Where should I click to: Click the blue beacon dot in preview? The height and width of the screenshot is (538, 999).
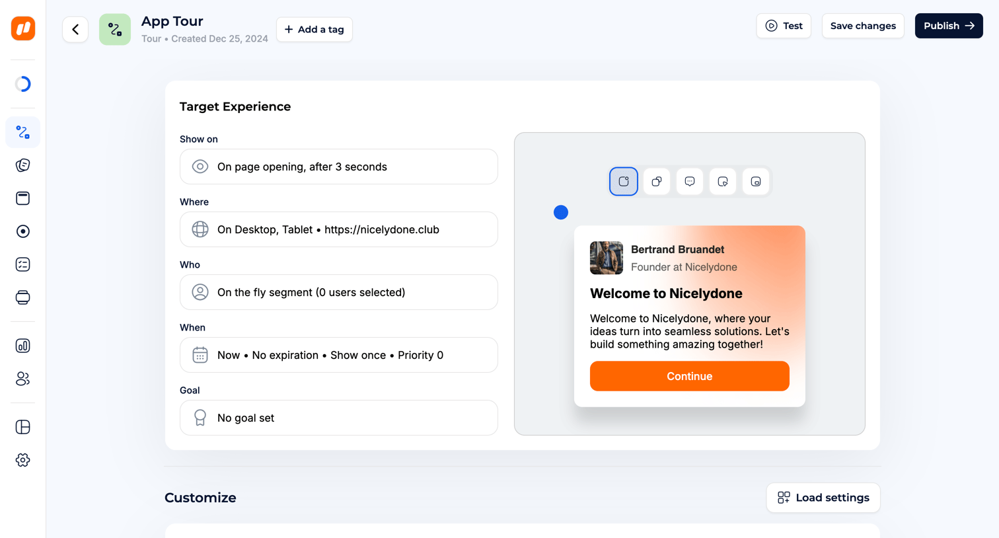click(x=561, y=212)
